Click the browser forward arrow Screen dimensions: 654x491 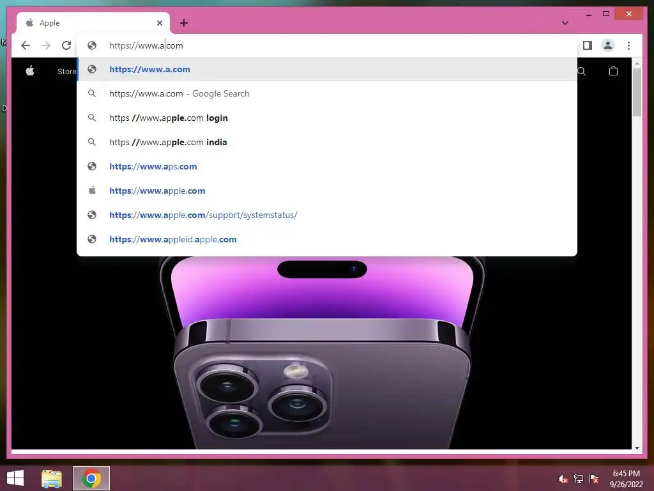[x=46, y=45]
